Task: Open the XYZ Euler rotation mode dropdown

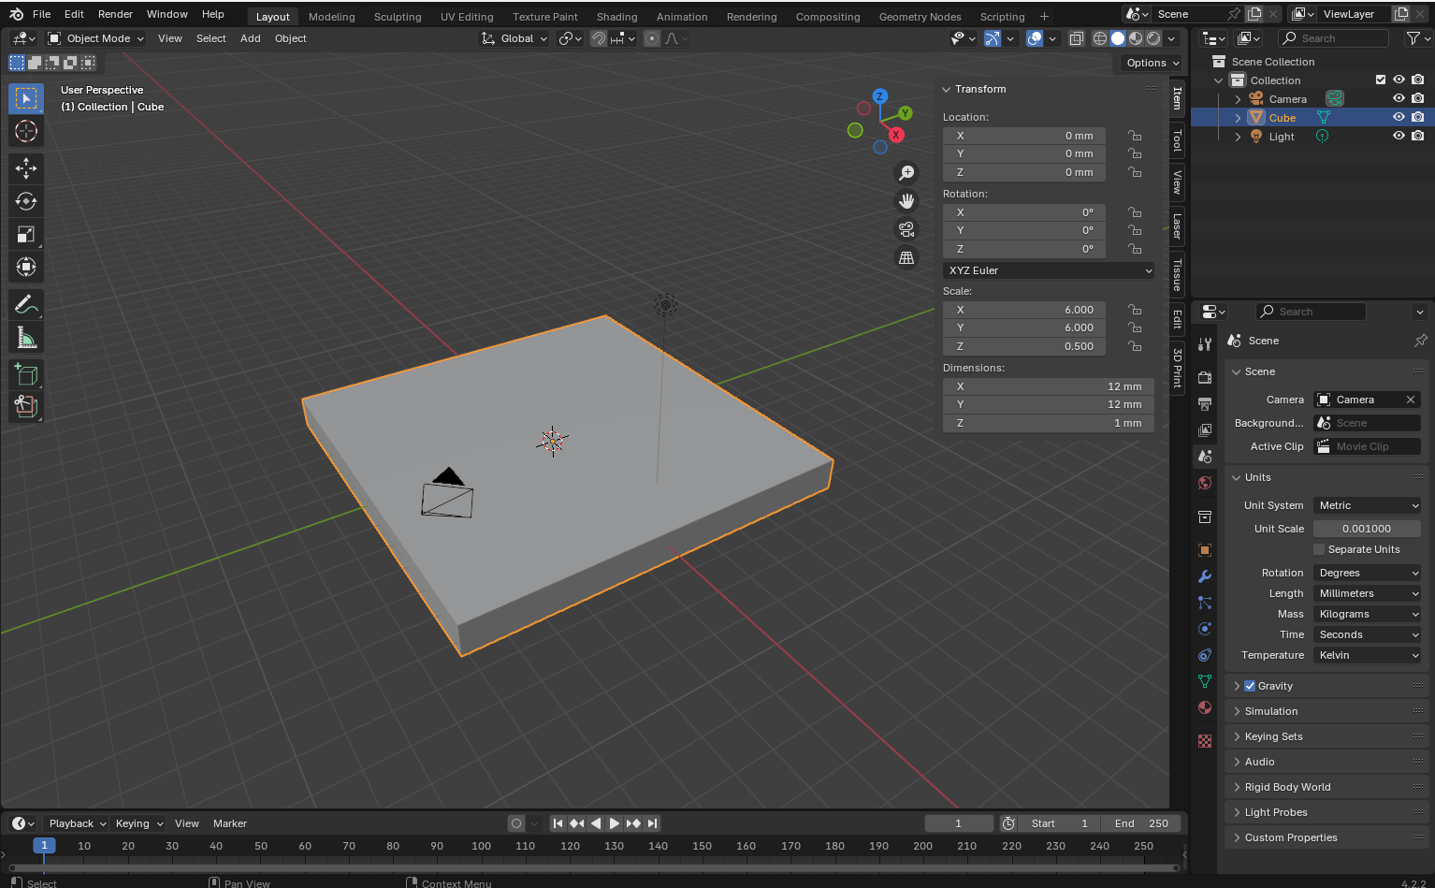Action: click(x=1049, y=270)
